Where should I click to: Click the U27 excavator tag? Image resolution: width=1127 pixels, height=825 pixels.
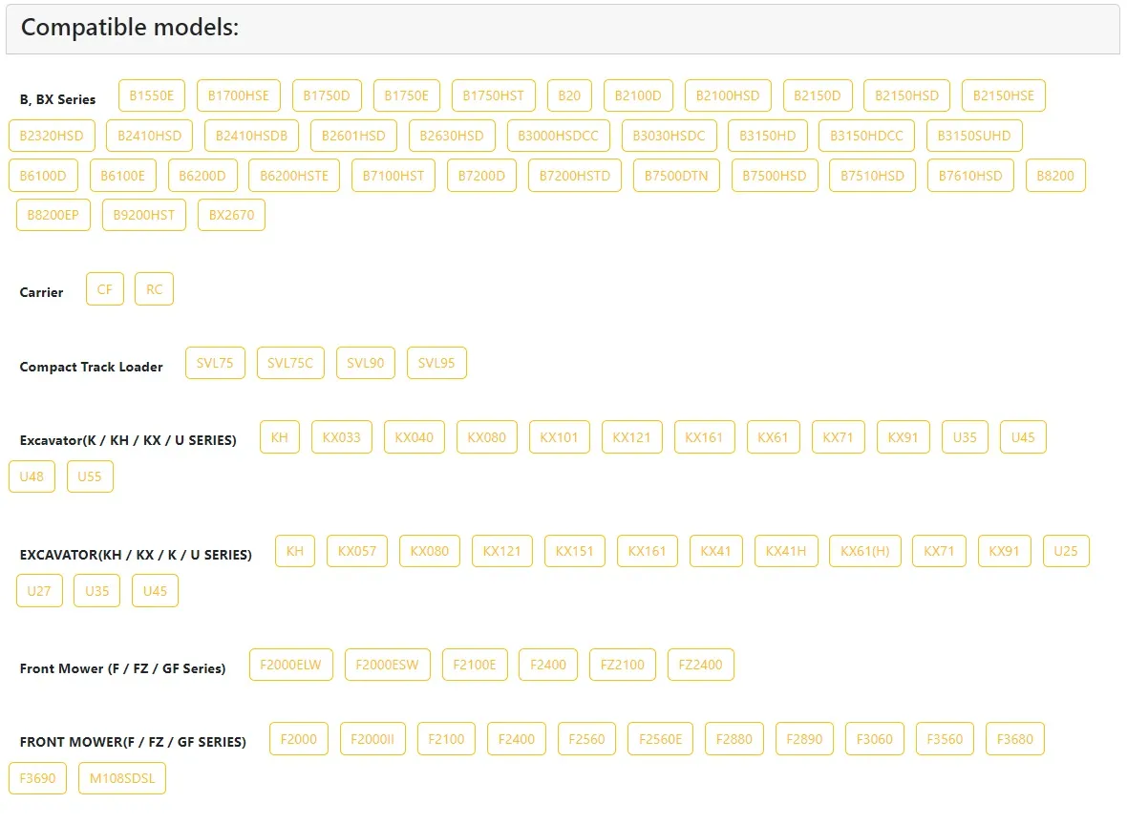(39, 591)
